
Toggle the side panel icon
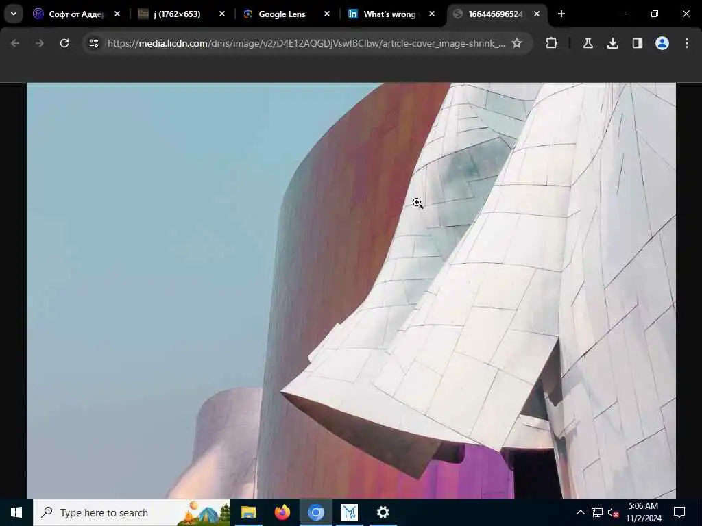[x=637, y=43]
